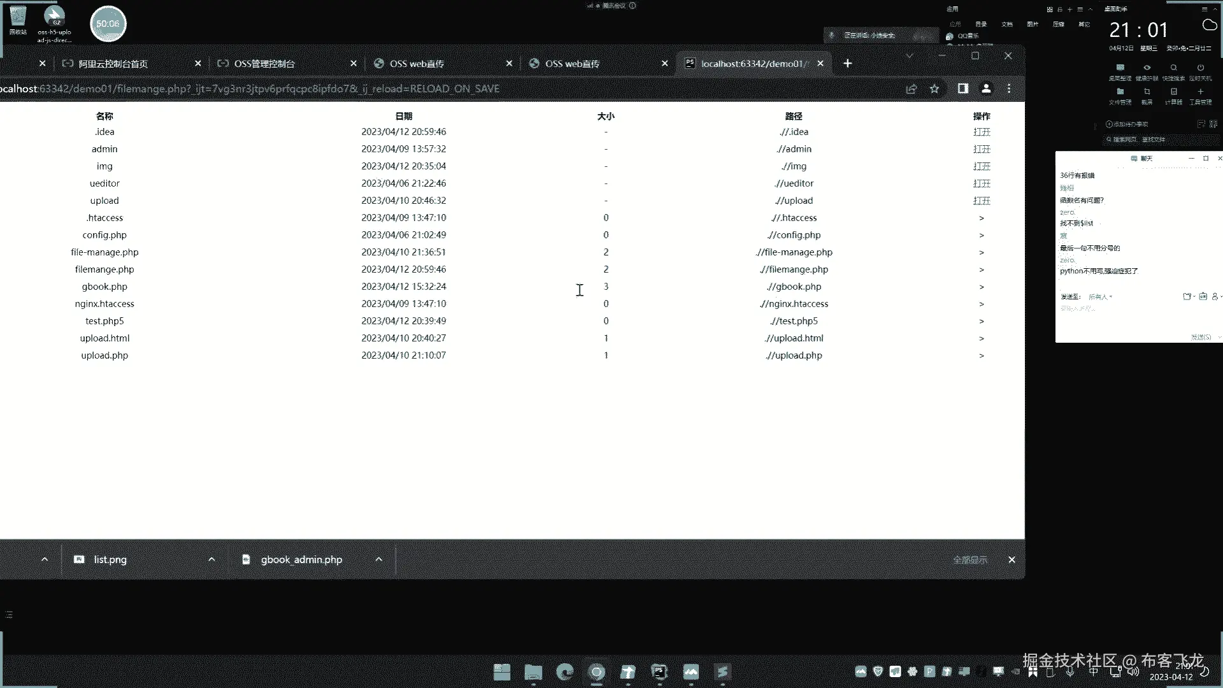The width and height of the screenshot is (1223, 688).
Task: Click the Edge browser icon in taskbar
Action: pyautogui.click(x=564, y=672)
